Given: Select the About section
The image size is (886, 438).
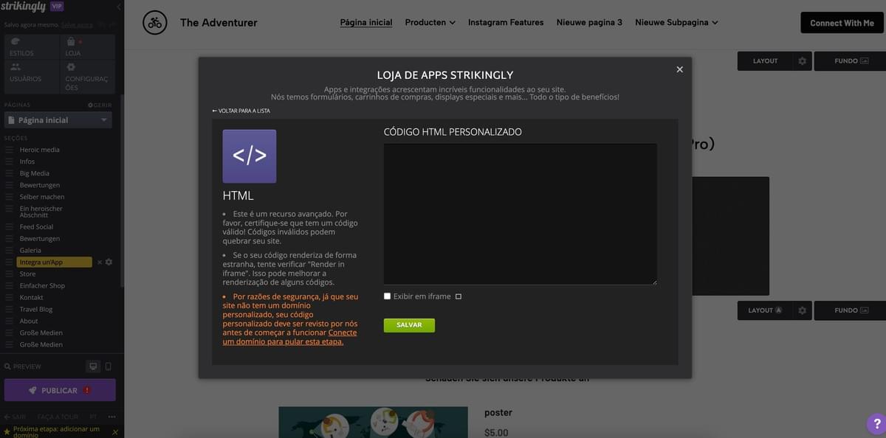Looking at the screenshot, I should tap(29, 321).
